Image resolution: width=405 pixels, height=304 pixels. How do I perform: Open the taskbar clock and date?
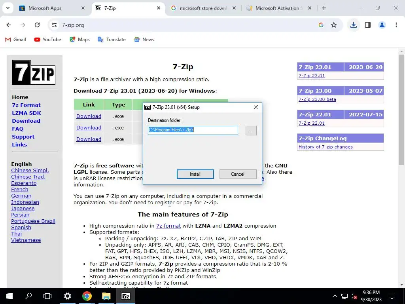[x=371, y=296]
